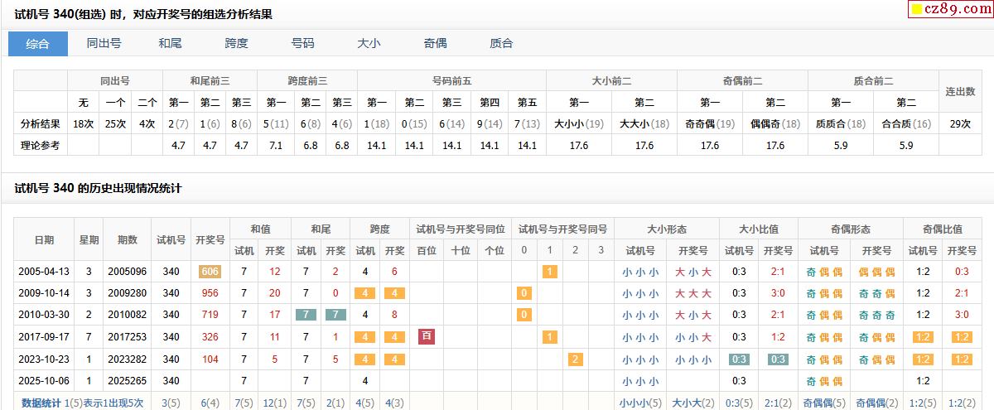Open the 同出号 tab

pyautogui.click(x=104, y=44)
